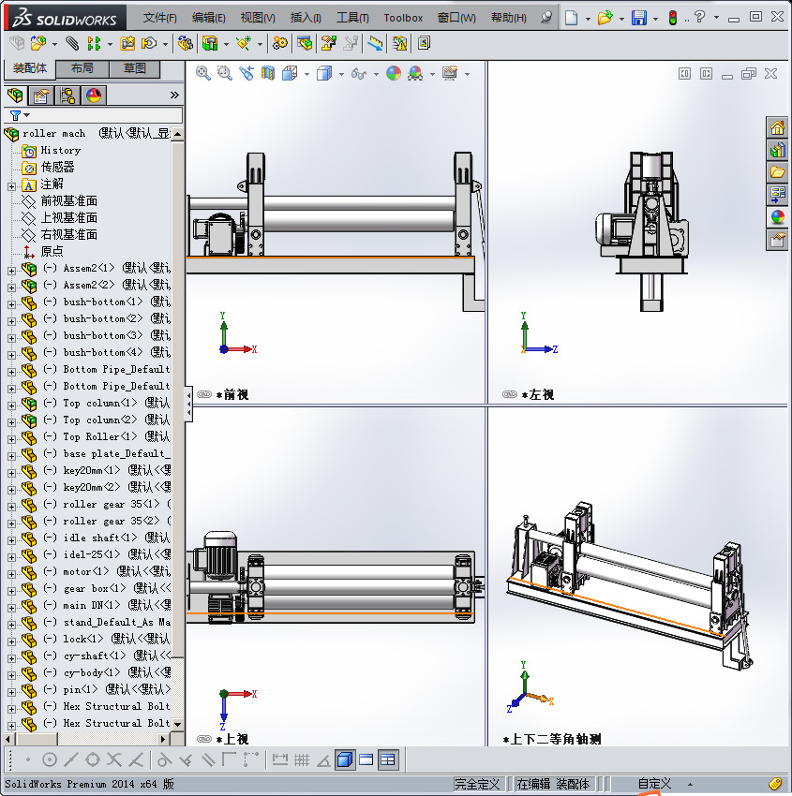
Task: Toggle the angle snap in bottom toolbar
Action: click(323, 760)
